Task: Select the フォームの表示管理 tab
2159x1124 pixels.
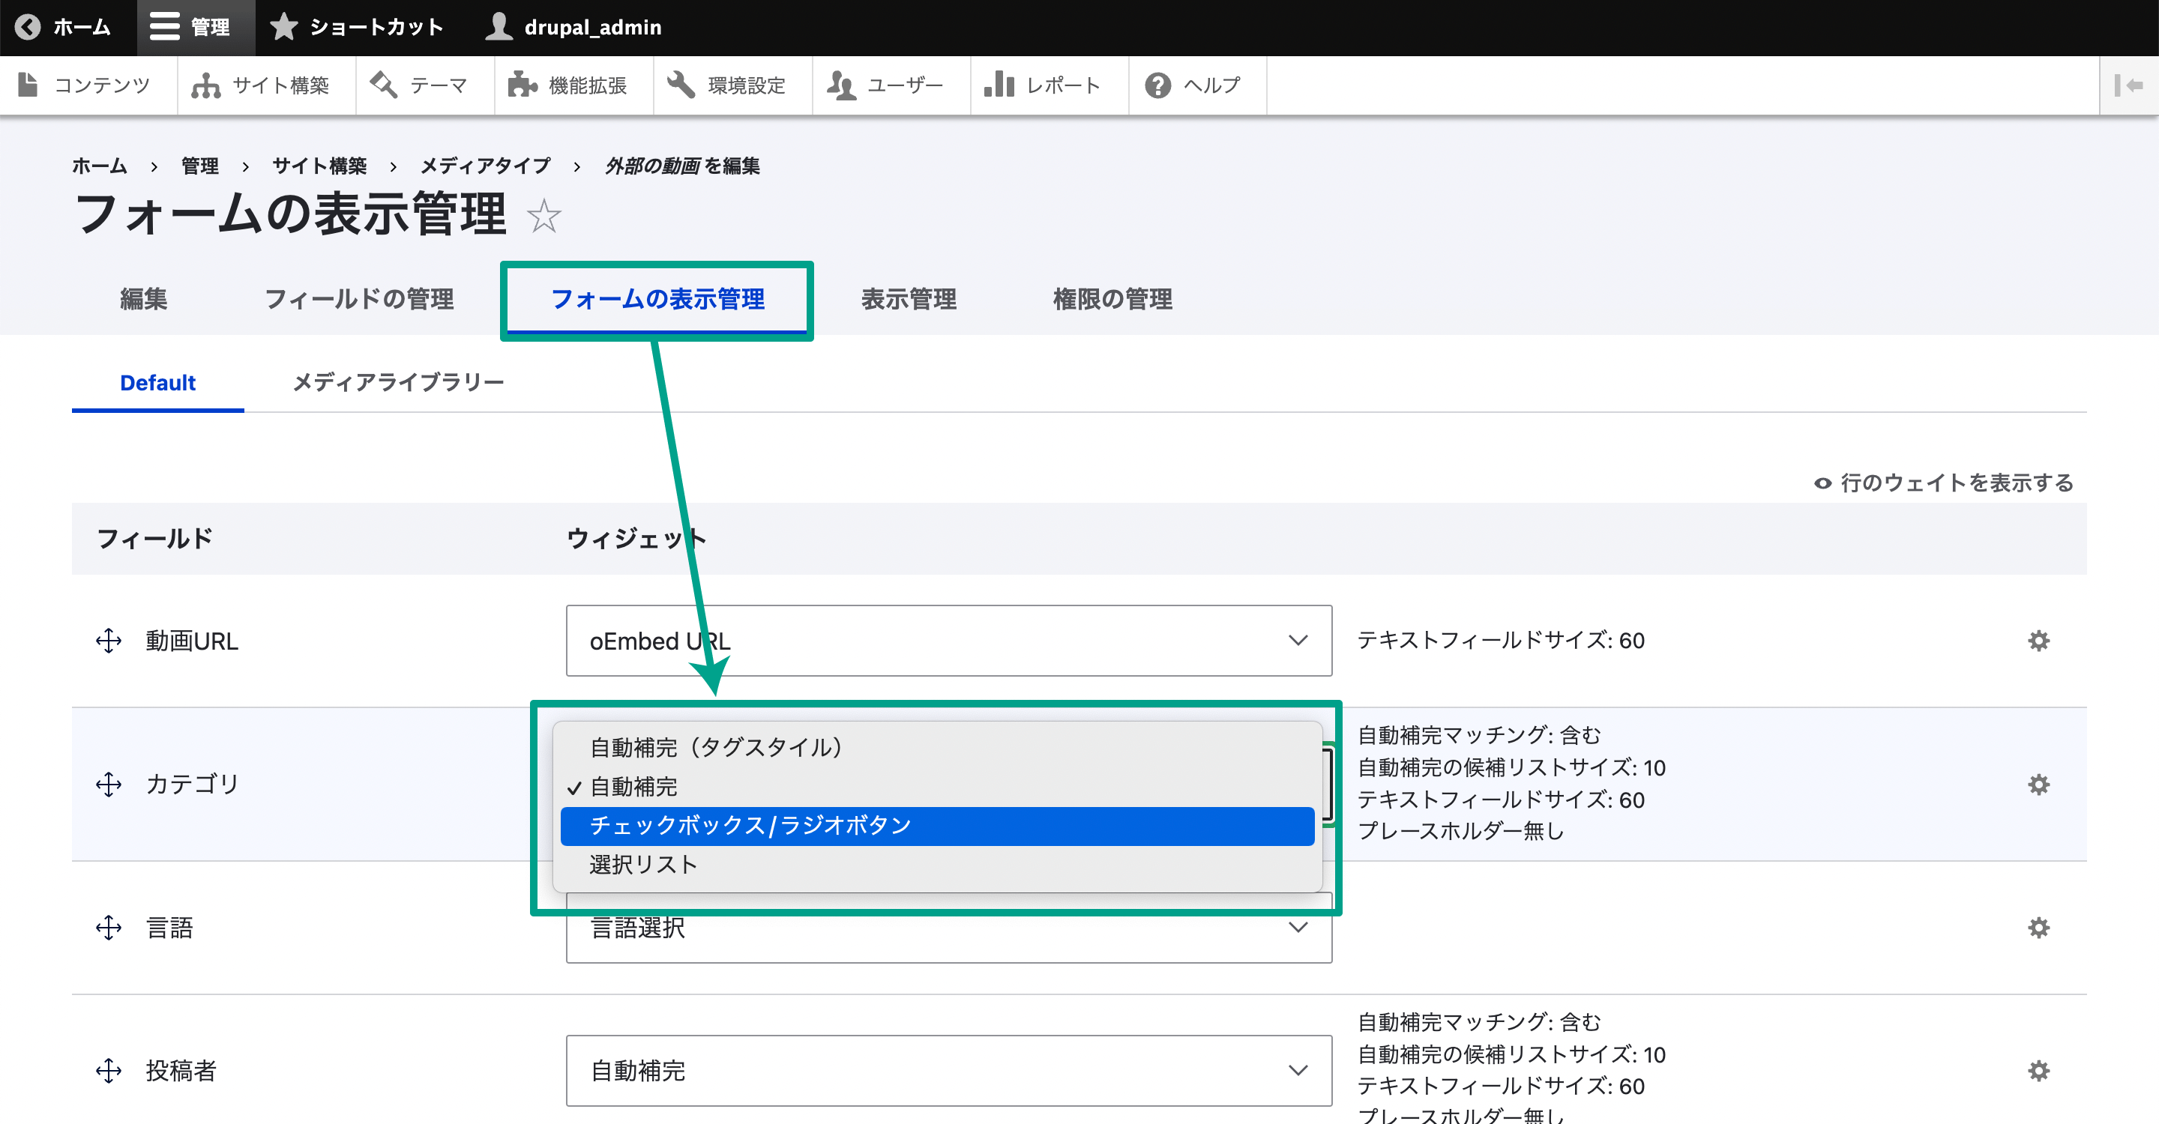Action: pos(657,299)
